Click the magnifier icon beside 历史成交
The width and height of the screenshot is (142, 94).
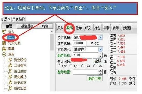pyautogui.click(x=10, y=83)
